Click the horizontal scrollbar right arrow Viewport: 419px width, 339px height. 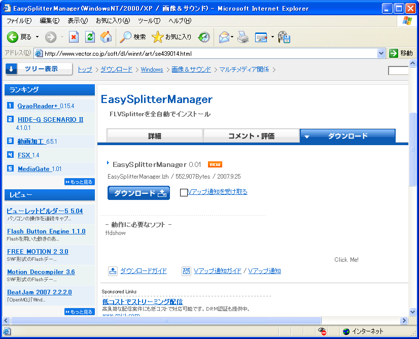tap(404, 320)
